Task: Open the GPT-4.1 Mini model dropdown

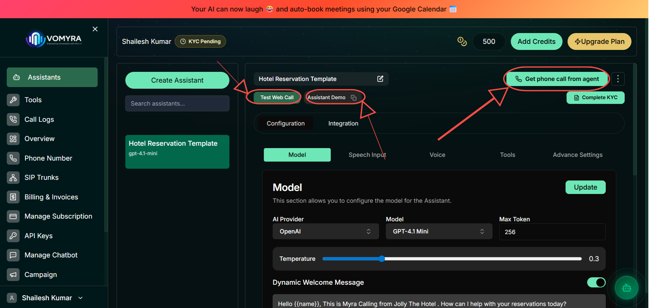Action: 439,231
